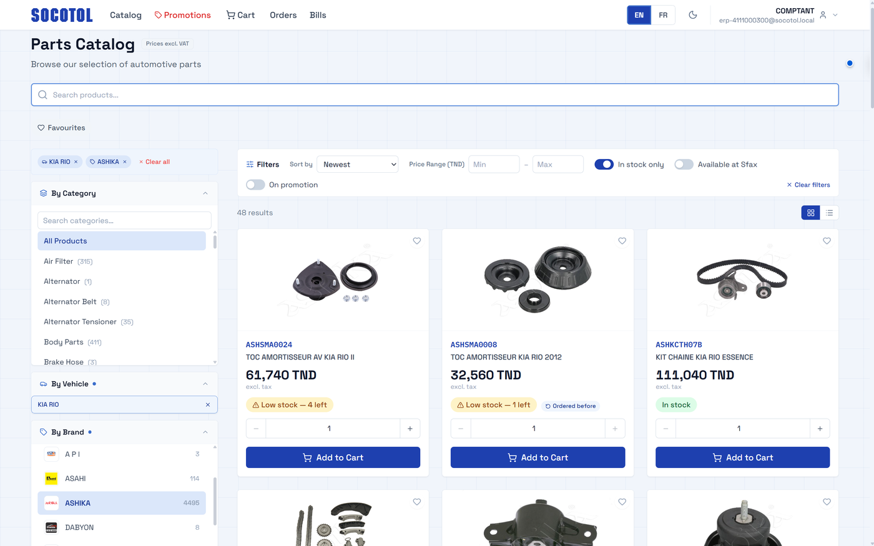The image size is (874, 546).
Task: Show Favourites list
Action: [61, 128]
